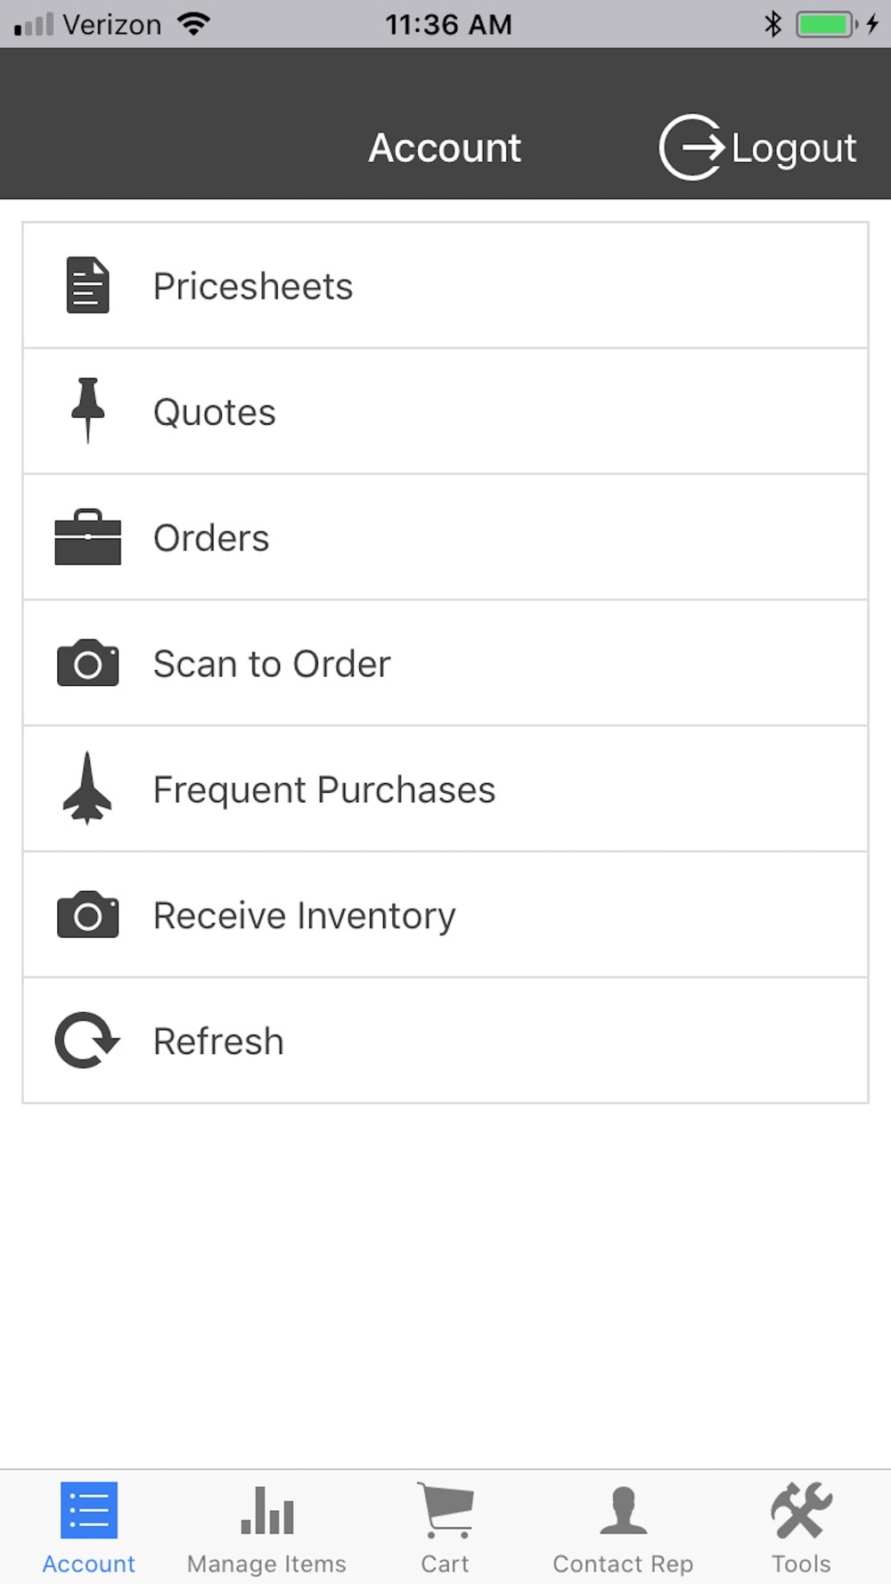This screenshot has width=891, height=1584.
Task: Select the Orders menu row
Action: pos(445,537)
